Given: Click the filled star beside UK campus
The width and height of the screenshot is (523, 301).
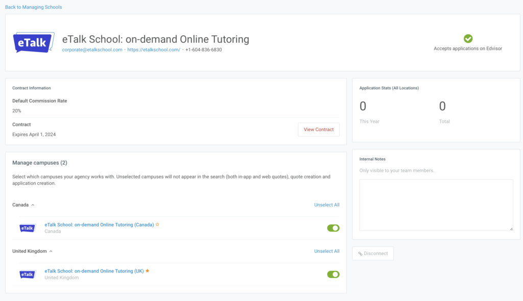Looking at the screenshot, I should 148,271.
